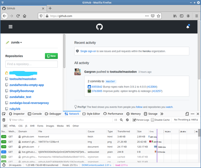The width and height of the screenshot is (201, 168).
Task: Click the Single sign-on link
Action: click(x=88, y=51)
